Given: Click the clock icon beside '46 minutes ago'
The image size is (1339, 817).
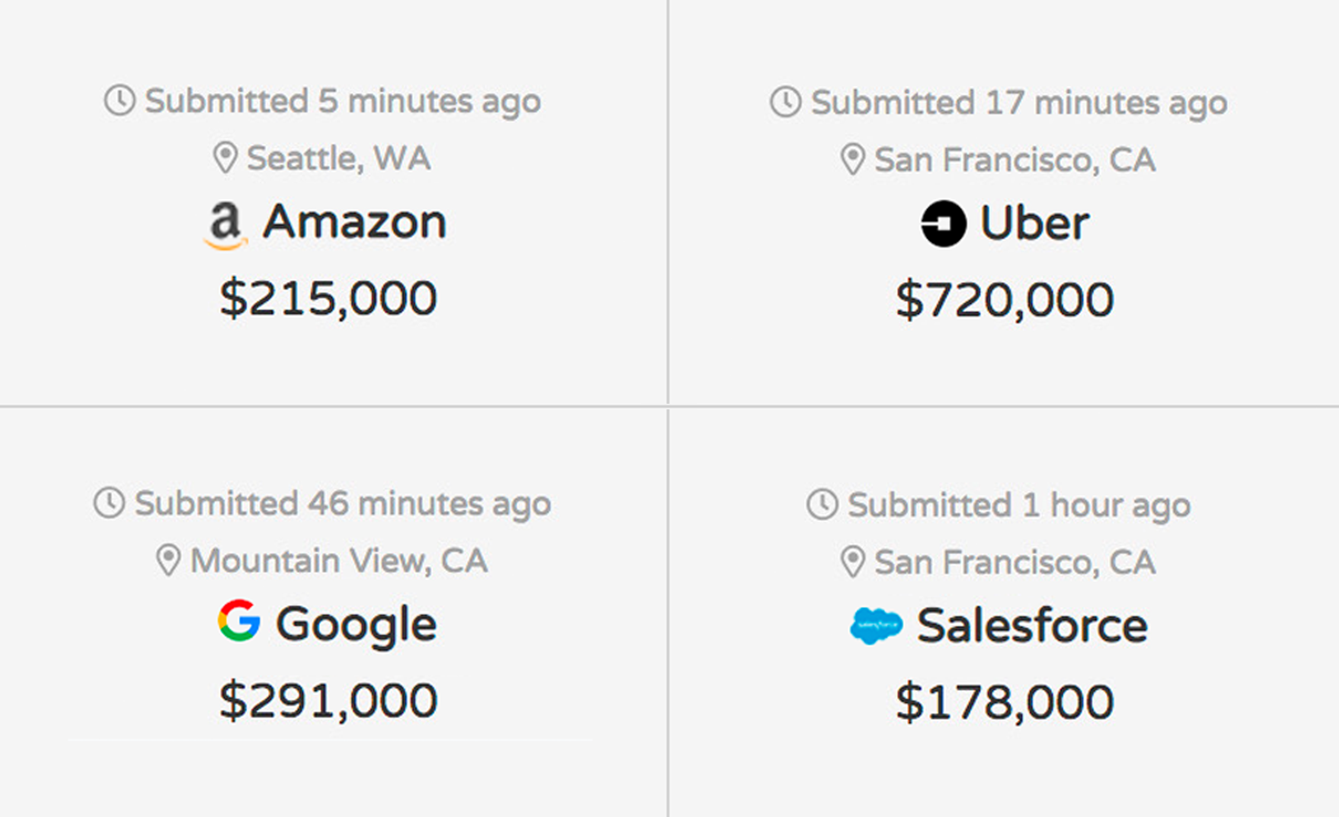Looking at the screenshot, I should pyautogui.click(x=109, y=502).
